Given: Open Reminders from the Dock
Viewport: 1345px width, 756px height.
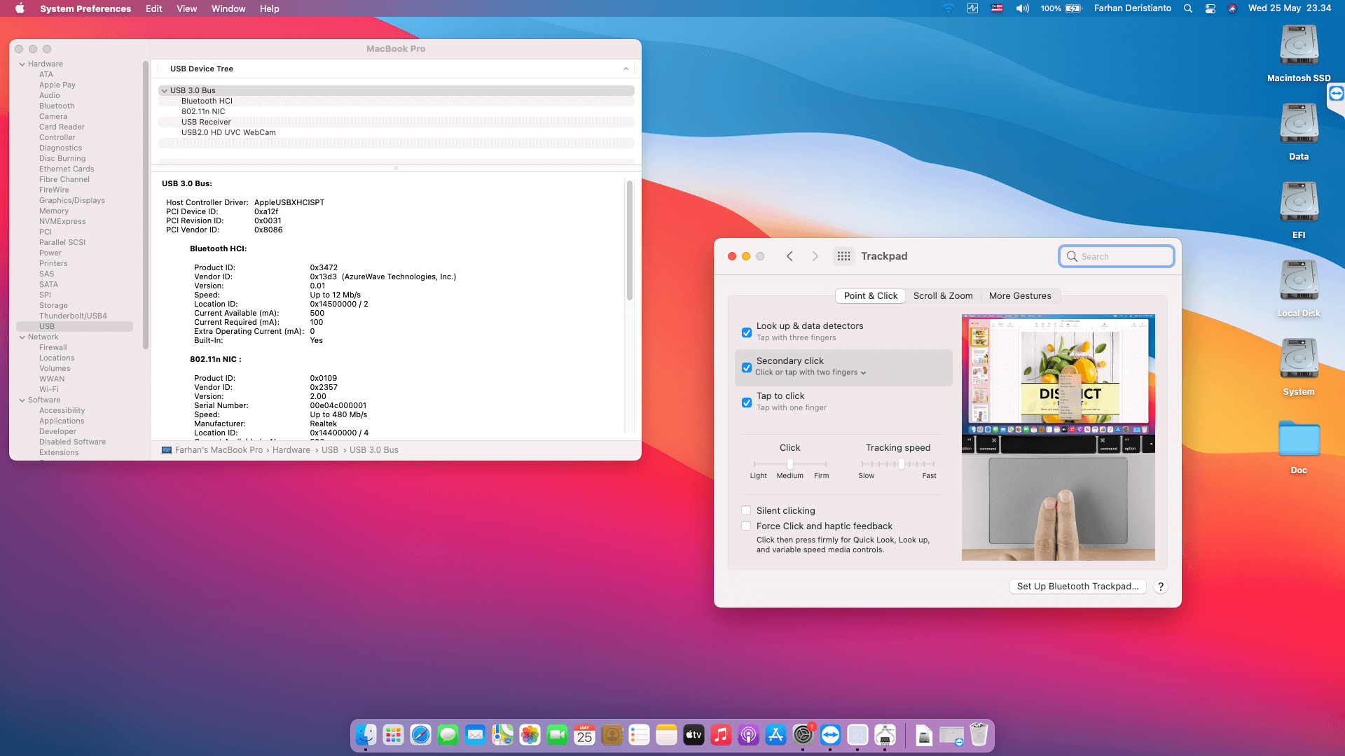Looking at the screenshot, I should 639,735.
